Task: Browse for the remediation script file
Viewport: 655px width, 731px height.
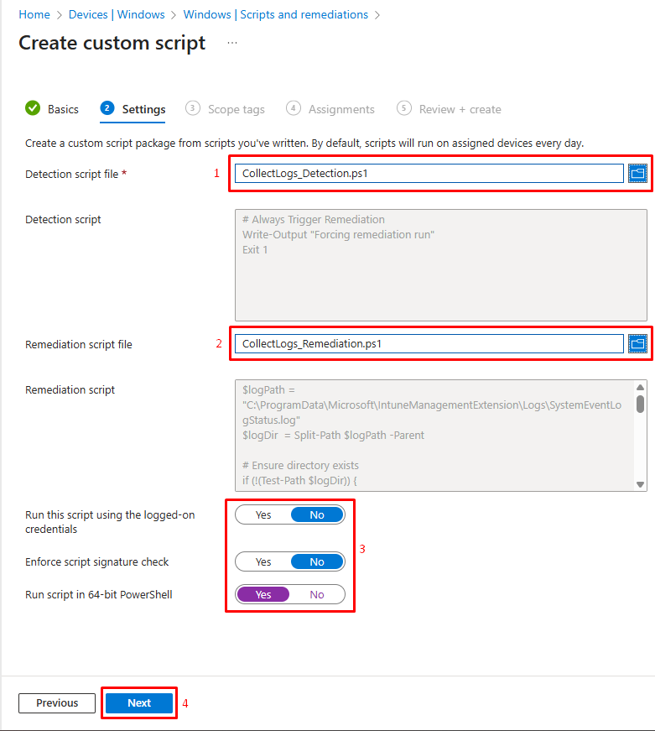Action: tap(637, 343)
